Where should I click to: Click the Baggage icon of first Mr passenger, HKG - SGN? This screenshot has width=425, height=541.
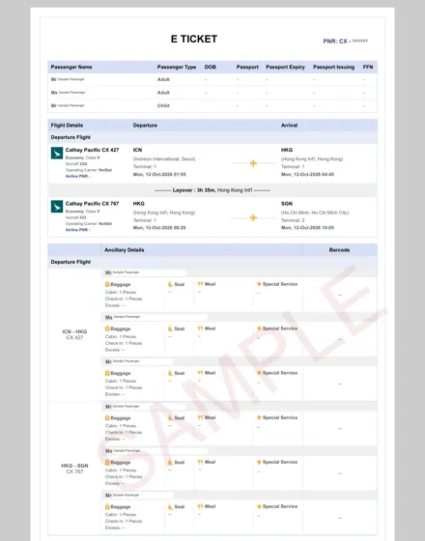pyautogui.click(x=107, y=417)
